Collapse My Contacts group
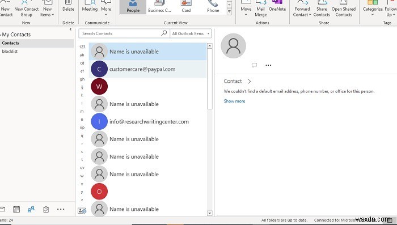The width and height of the screenshot is (397, 225). point(1,35)
